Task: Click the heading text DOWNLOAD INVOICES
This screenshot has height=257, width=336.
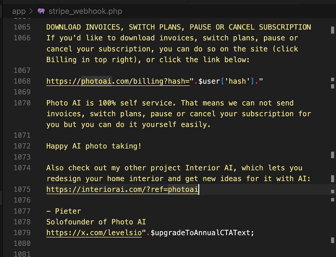Action: click(85, 27)
